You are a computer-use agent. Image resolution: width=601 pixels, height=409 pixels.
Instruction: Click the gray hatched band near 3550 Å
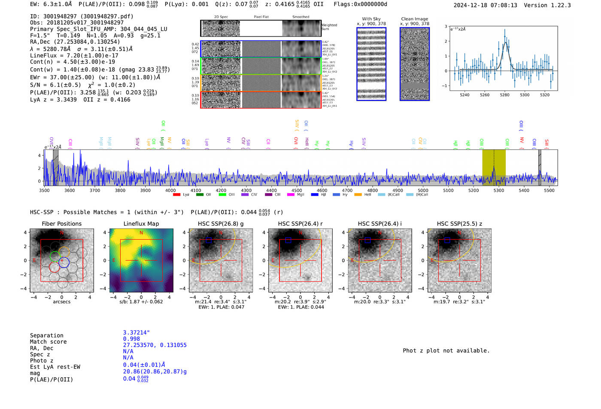(55, 167)
